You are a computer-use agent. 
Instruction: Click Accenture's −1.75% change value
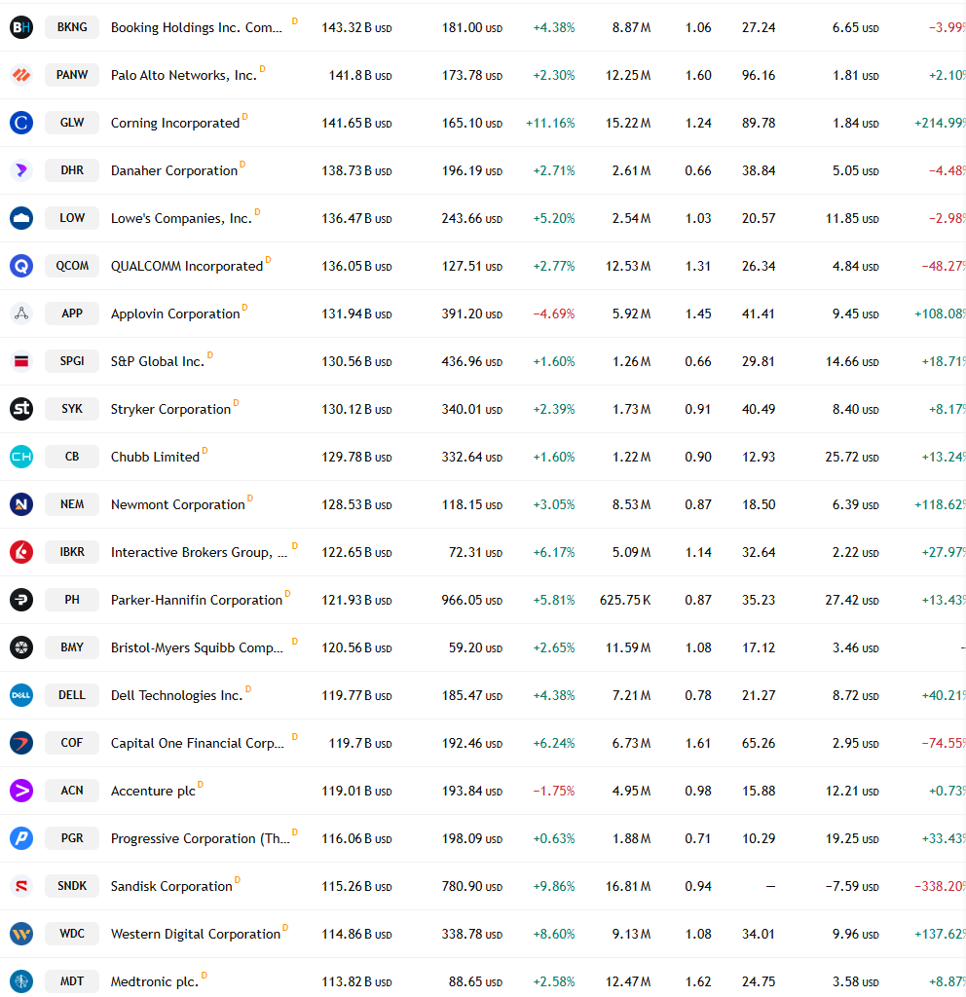coord(553,791)
